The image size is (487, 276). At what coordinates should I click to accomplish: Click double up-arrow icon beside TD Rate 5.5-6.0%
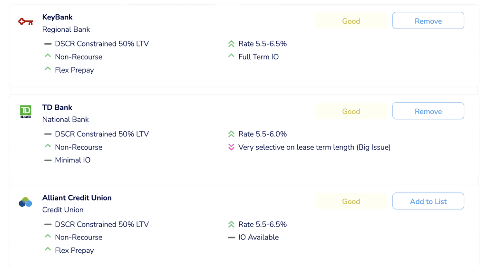click(x=231, y=134)
